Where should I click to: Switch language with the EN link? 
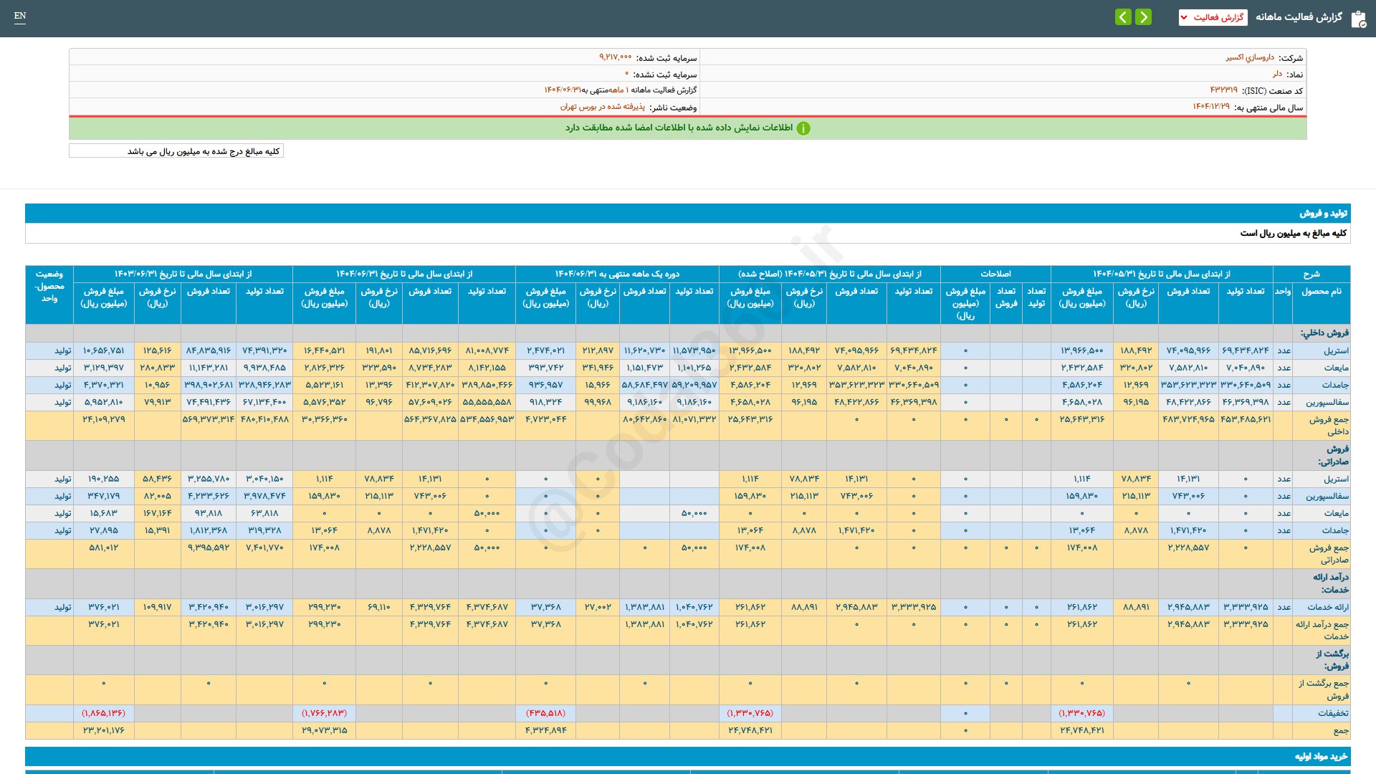coord(20,16)
